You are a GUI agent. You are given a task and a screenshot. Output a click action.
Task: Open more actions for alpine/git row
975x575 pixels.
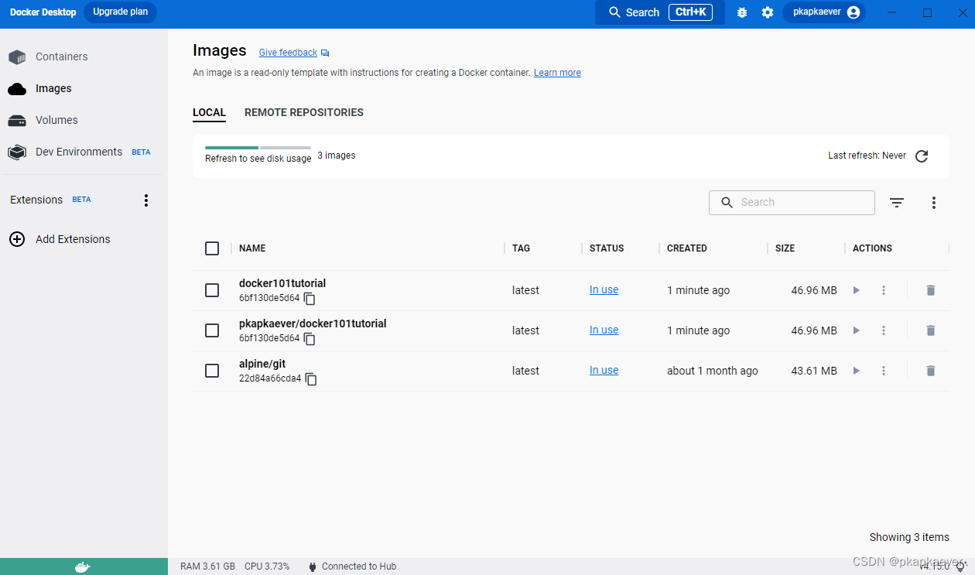pos(884,371)
